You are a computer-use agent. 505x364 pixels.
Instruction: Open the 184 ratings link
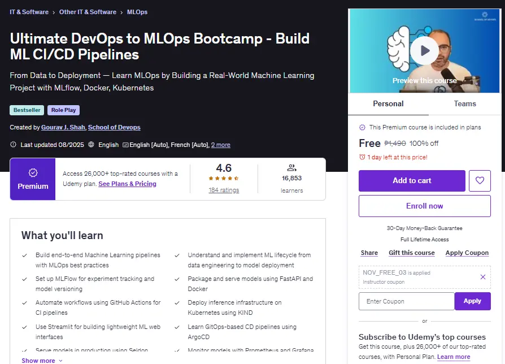click(x=224, y=190)
